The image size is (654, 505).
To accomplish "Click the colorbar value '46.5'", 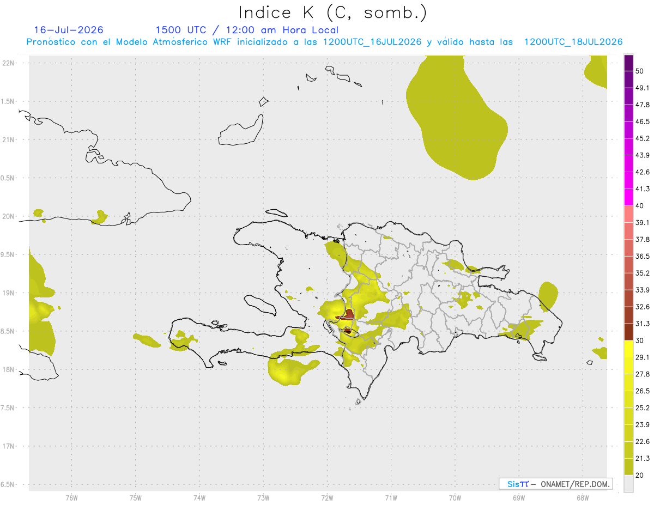I will click(x=643, y=121).
